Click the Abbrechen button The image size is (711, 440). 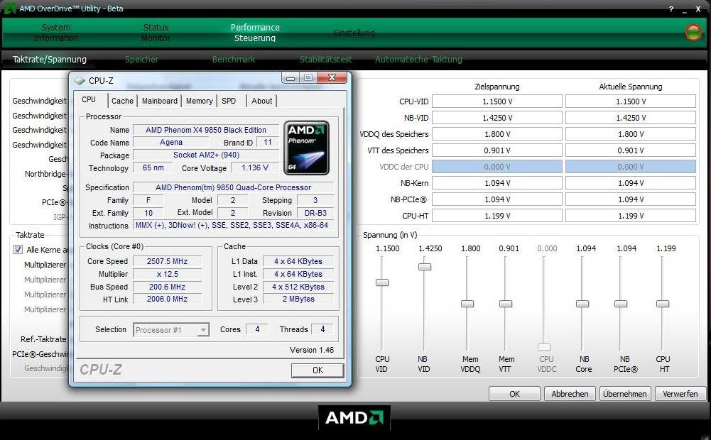[570, 394]
